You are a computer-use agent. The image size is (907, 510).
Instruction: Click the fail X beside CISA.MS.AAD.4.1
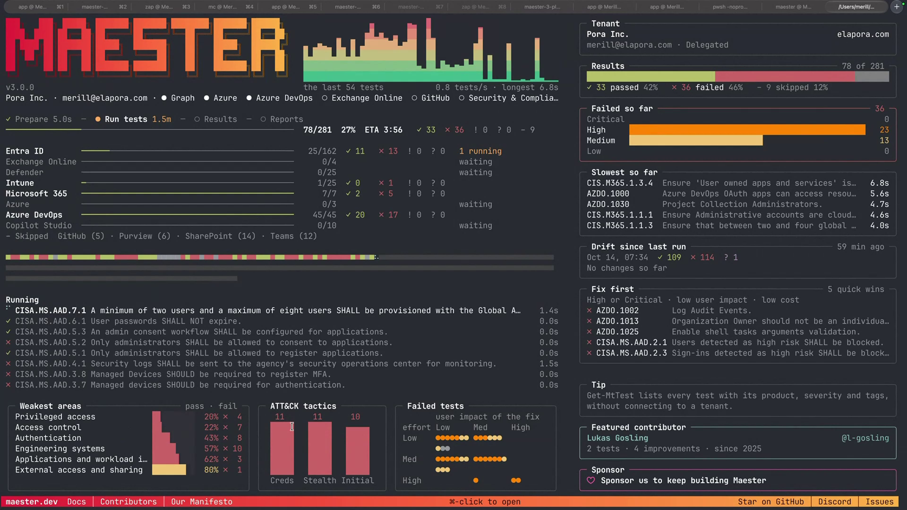click(8, 364)
